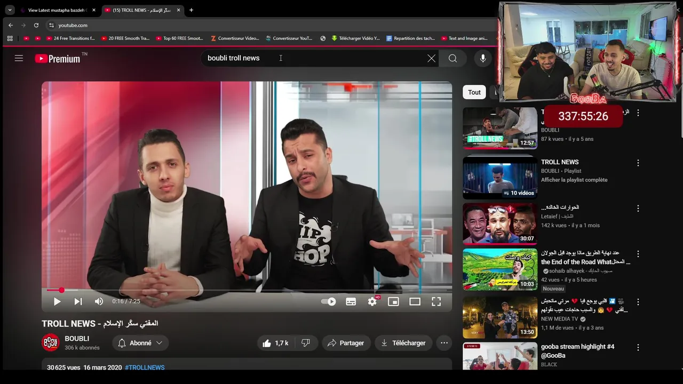Viewport: 683px width, 384px height.
Task: Mute the video volume speaker
Action: pos(99,301)
